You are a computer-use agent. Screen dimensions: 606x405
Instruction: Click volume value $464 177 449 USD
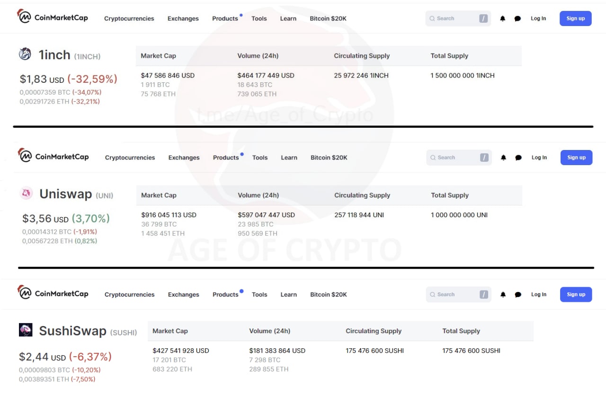pos(266,75)
